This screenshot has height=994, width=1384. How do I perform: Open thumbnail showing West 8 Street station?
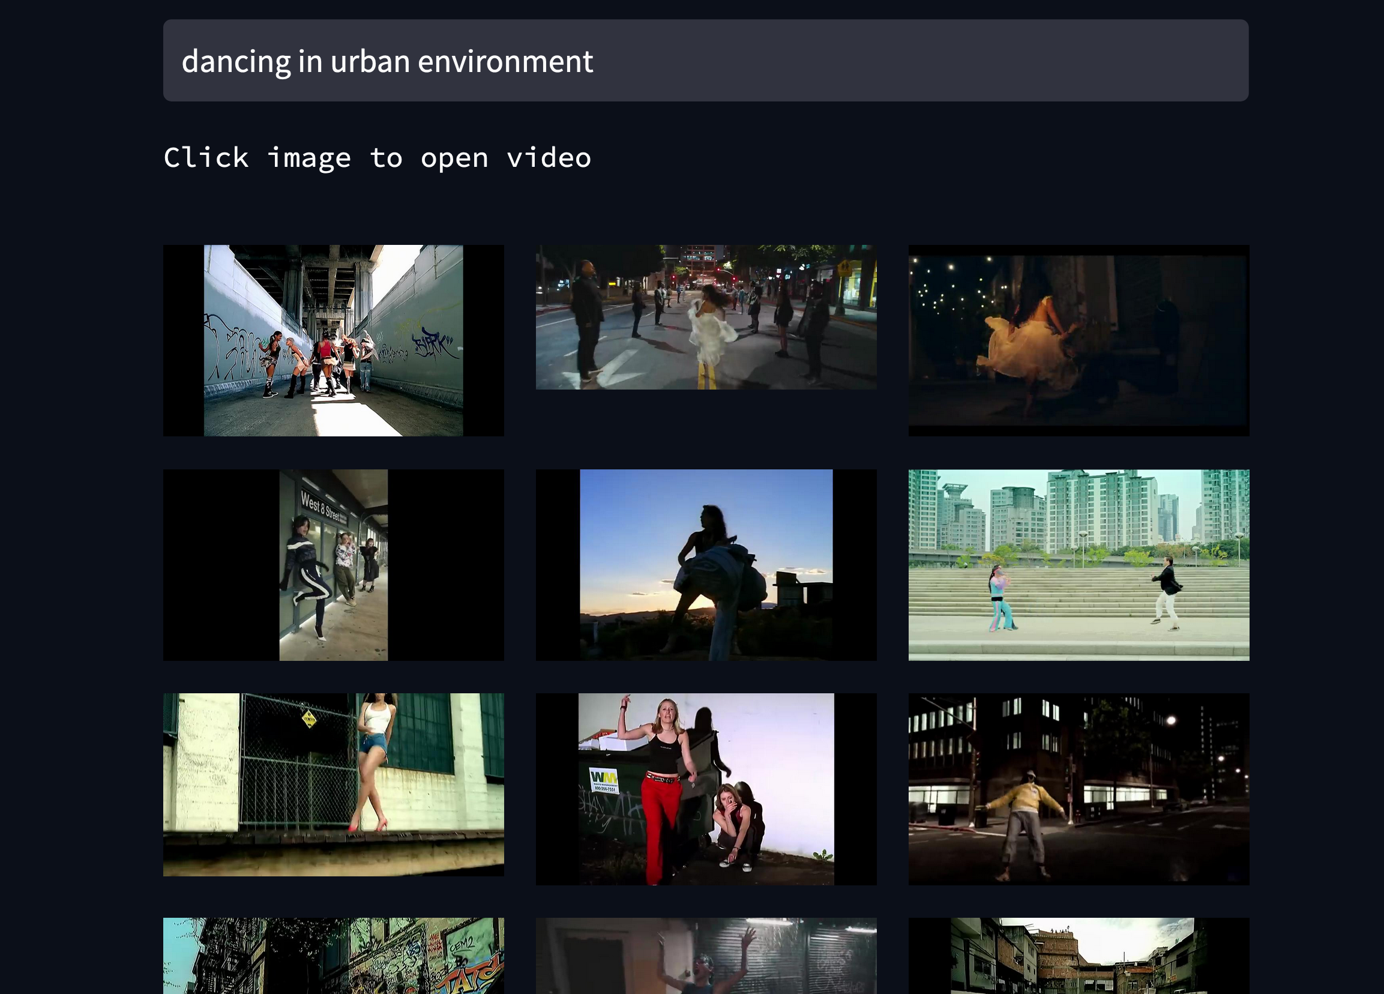coord(333,565)
